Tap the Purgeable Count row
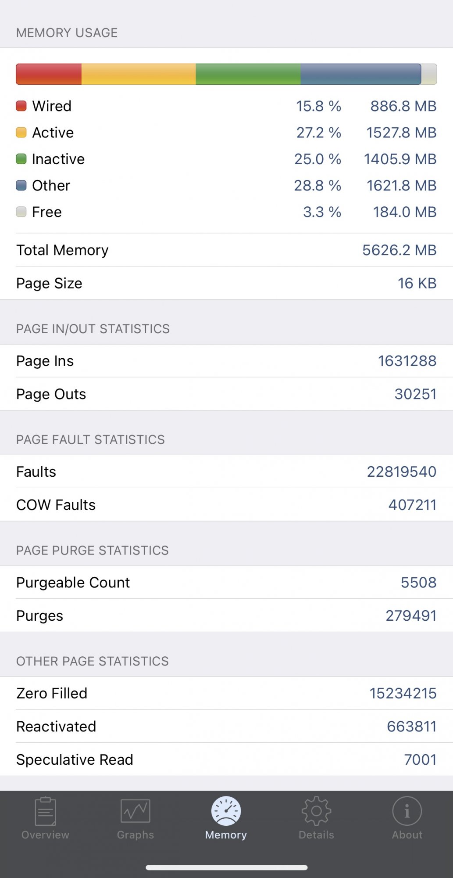Viewport: 453px width, 878px height. point(226,583)
